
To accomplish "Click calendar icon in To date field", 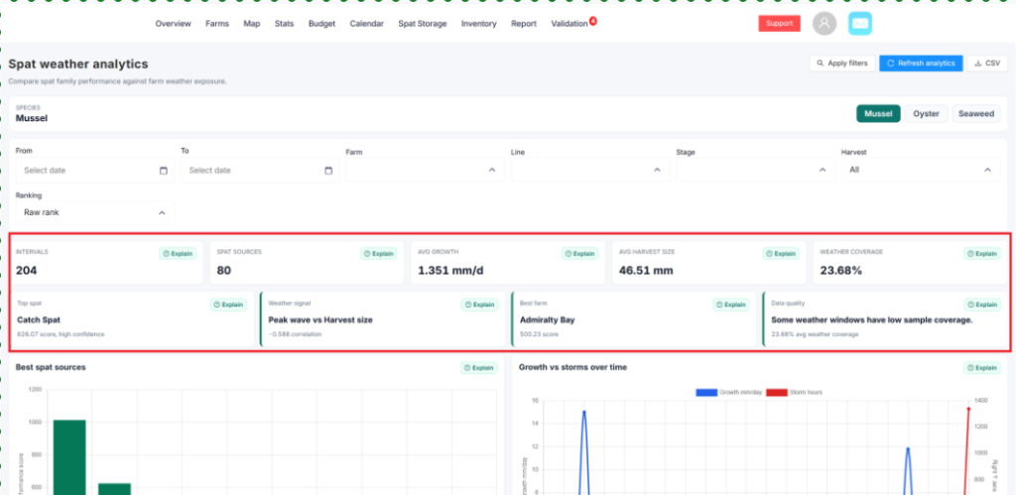I will pos(328,171).
